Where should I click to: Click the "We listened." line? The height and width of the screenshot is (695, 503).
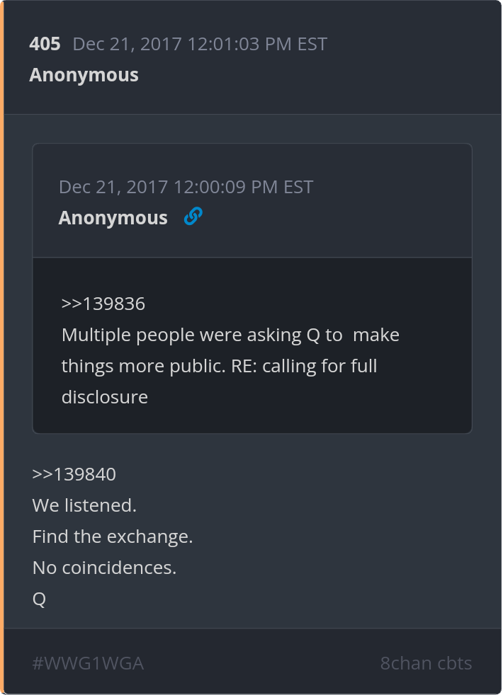(84, 505)
